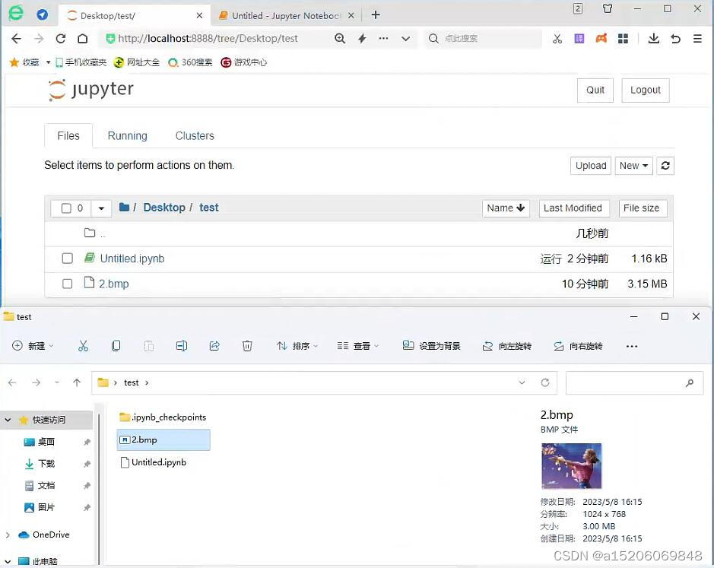This screenshot has width=714, height=568.
Task: Open the selection type dropdown arrow
Action: click(x=101, y=208)
